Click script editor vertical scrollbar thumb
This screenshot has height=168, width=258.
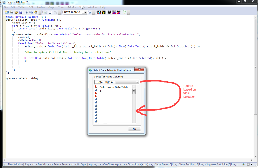tap(255, 67)
